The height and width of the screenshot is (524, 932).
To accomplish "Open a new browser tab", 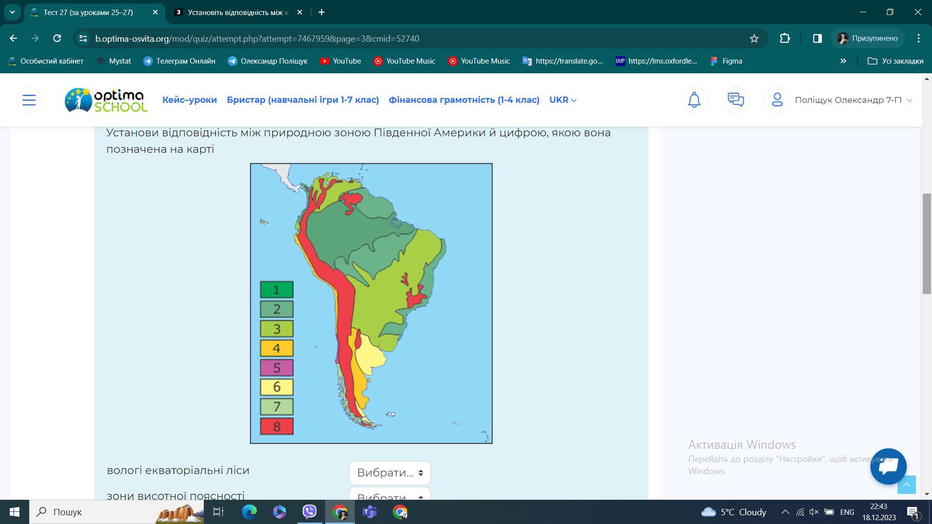I will (x=321, y=12).
